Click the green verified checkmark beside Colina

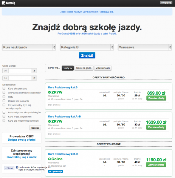(49, 159)
